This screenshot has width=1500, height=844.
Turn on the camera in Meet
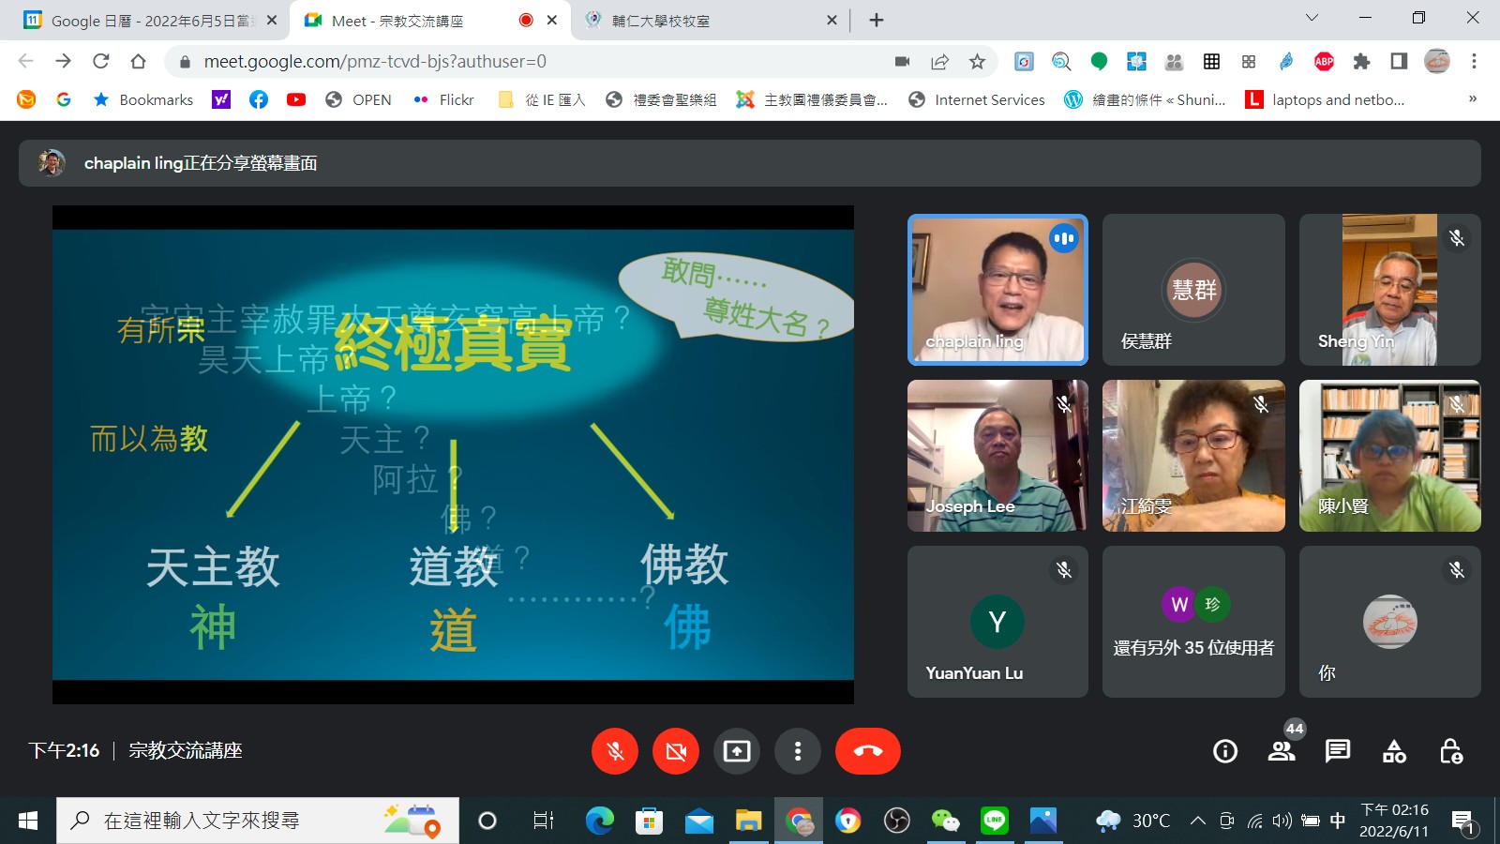[676, 751]
